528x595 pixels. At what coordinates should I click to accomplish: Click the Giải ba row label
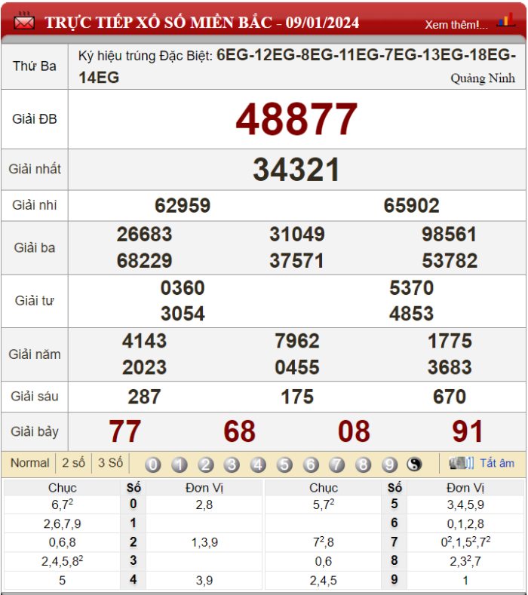point(35,248)
